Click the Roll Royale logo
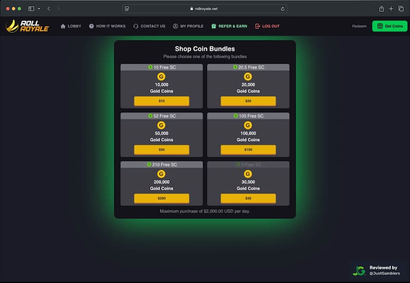The image size is (410, 283). pos(27,26)
